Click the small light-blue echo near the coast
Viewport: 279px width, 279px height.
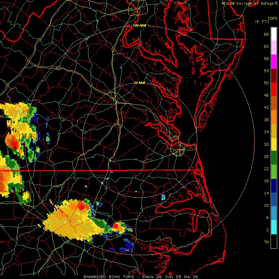pyautogui.click(x=163, y=197)
